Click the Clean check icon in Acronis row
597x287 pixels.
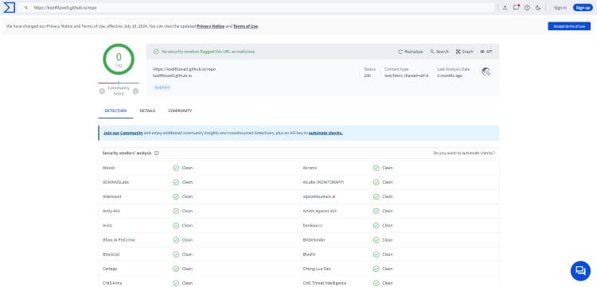click(x=377, y=168)
